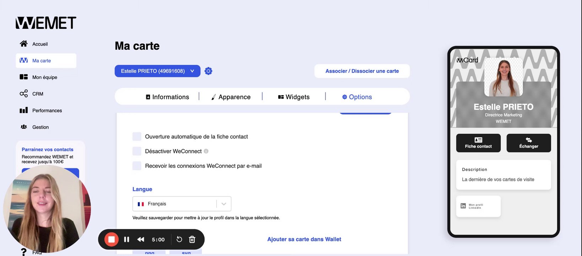Image resolution: width=582 pixels, height=256 pixels.
Task: Click the LinkedIn profile widget icon
Action: pyautogui.click(x=463, y=206)
